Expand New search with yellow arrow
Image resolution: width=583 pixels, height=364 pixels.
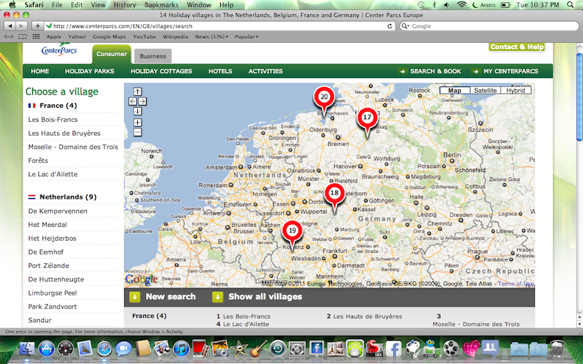[134, 297]
